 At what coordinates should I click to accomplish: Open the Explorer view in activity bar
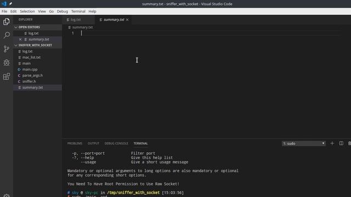click(x=7, y=22)
